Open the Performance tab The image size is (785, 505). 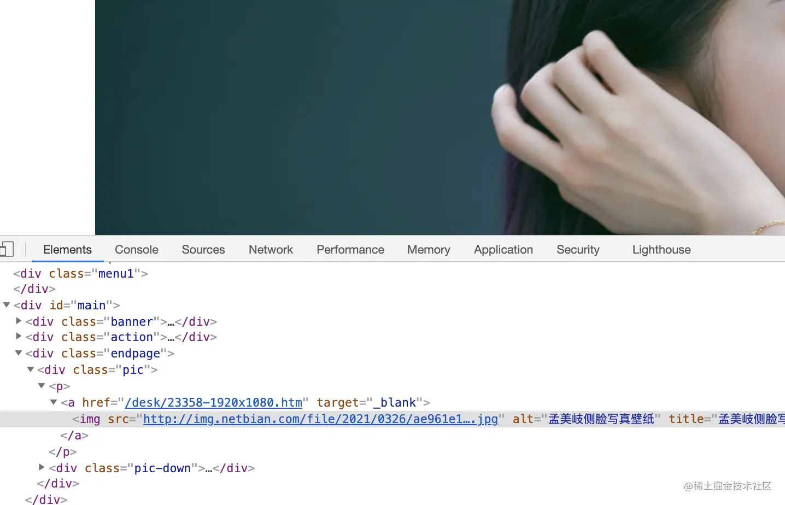350,250
